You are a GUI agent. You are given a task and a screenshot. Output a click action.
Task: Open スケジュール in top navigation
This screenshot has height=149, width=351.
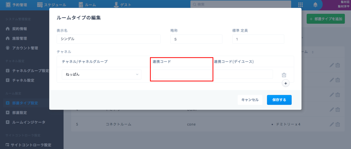coord(51,5)
